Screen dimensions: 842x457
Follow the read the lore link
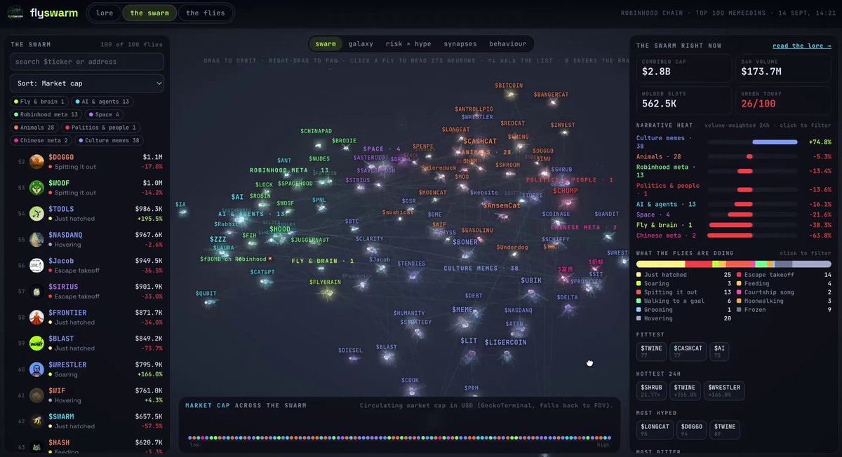(801, 46)
